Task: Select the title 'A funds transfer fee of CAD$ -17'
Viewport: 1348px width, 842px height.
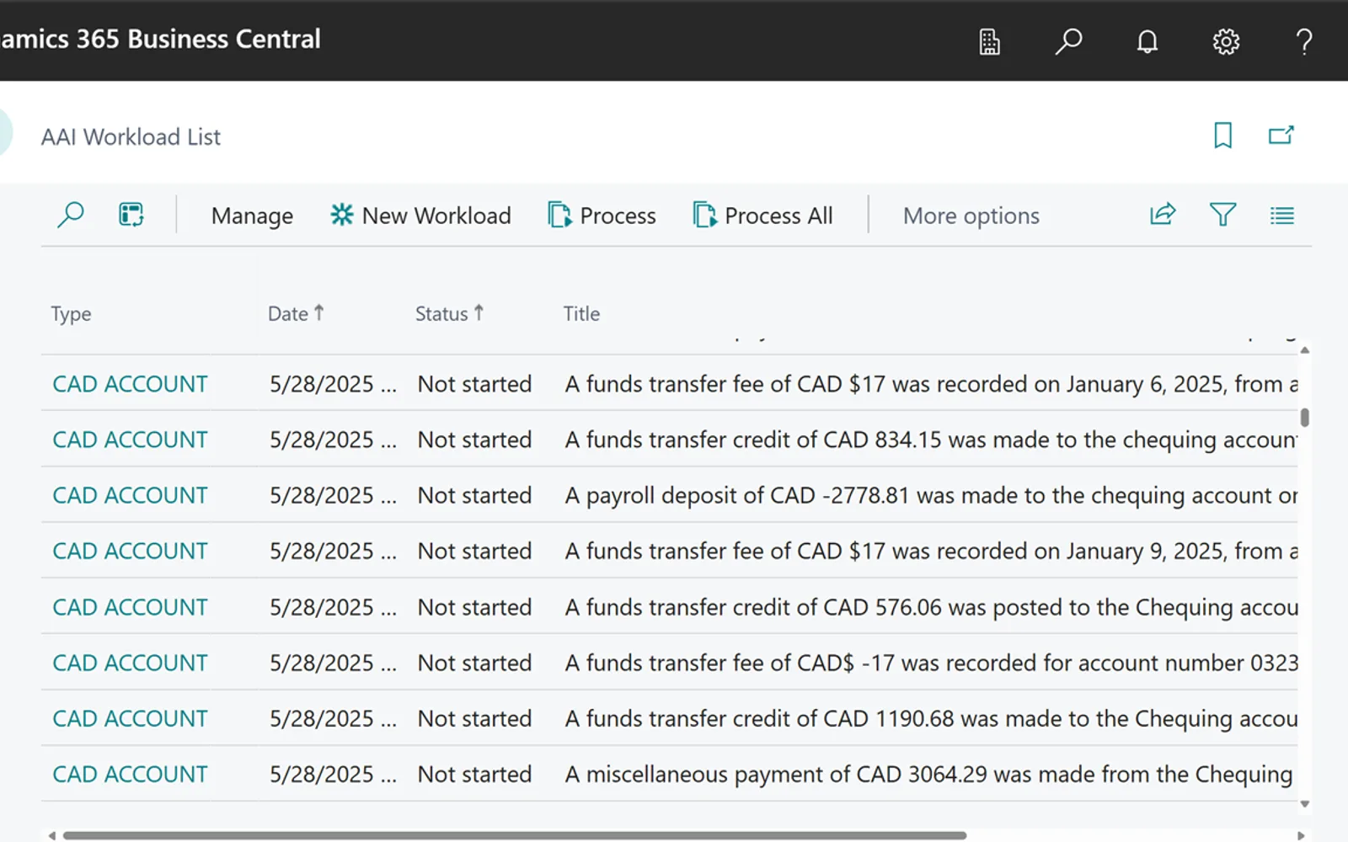Action: (931, 663)
